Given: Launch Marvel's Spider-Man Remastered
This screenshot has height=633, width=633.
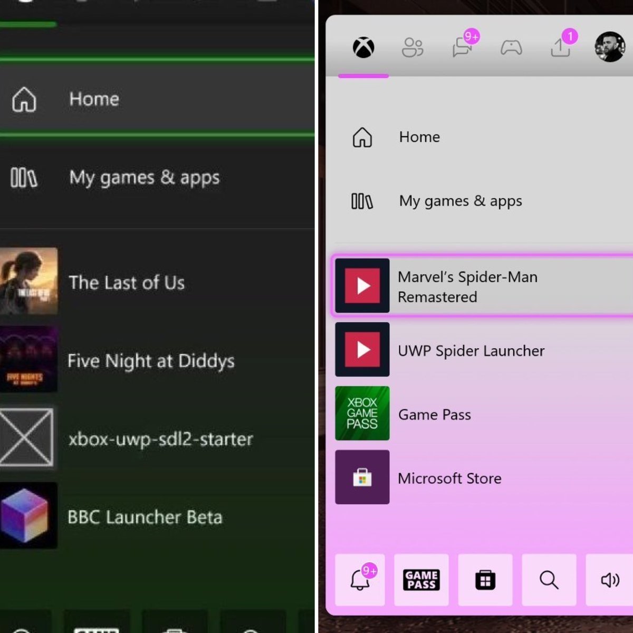Looking at the screenshot, I should click(x=483, y=286).
